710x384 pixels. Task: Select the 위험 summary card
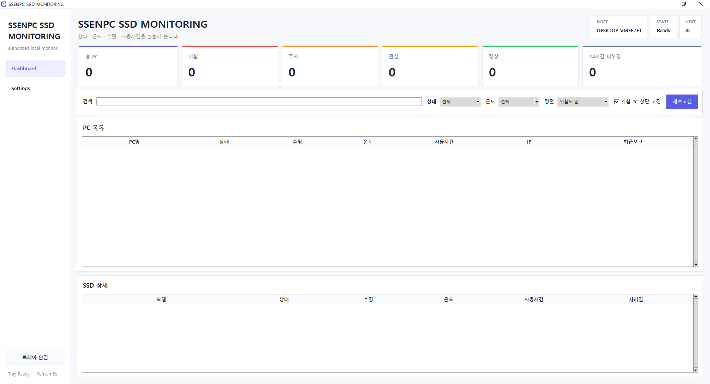click(230, 66)
